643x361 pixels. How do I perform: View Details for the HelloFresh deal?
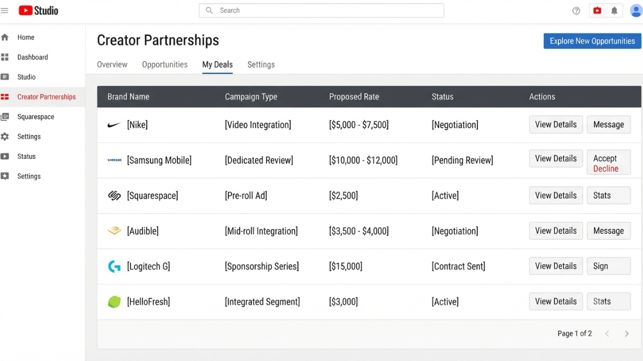(x=556, y=301)
